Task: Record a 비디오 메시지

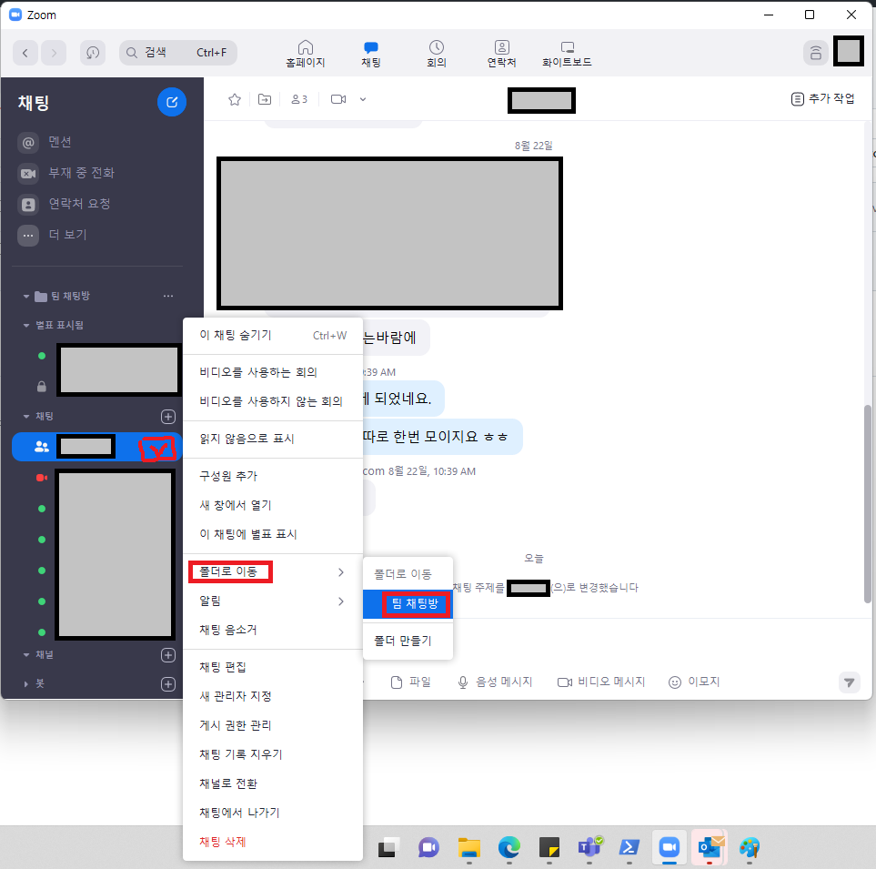Action: (x=601, y=682)
